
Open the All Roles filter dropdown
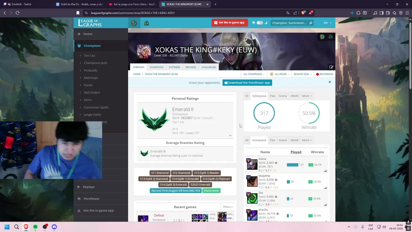pos(279,74)
